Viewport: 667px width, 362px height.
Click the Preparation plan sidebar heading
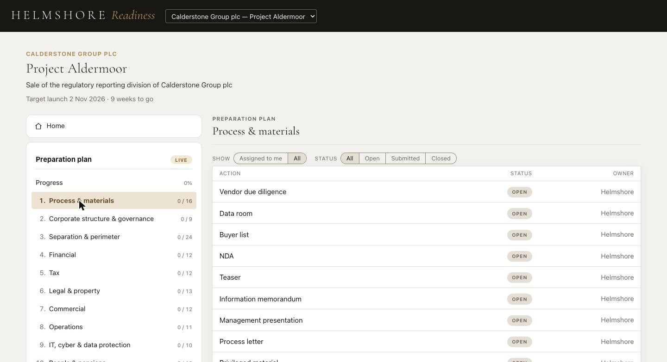63,160
